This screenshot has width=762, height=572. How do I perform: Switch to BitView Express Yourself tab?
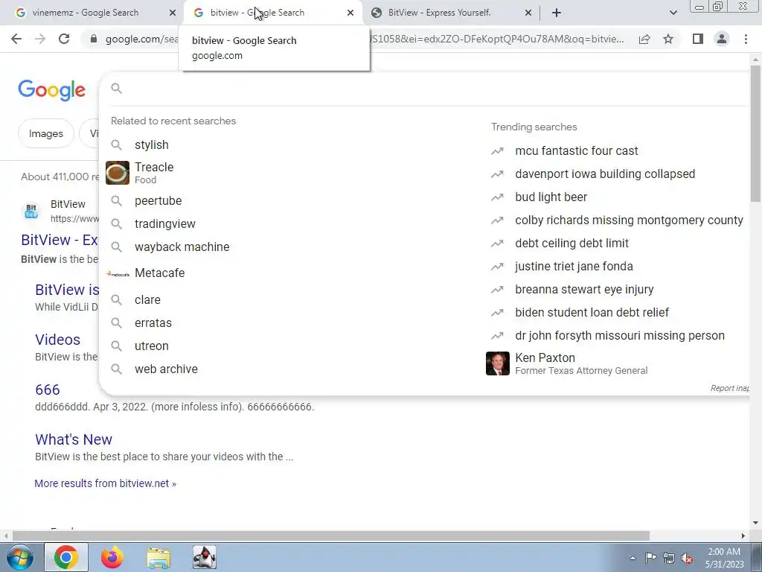coord(439,13)
